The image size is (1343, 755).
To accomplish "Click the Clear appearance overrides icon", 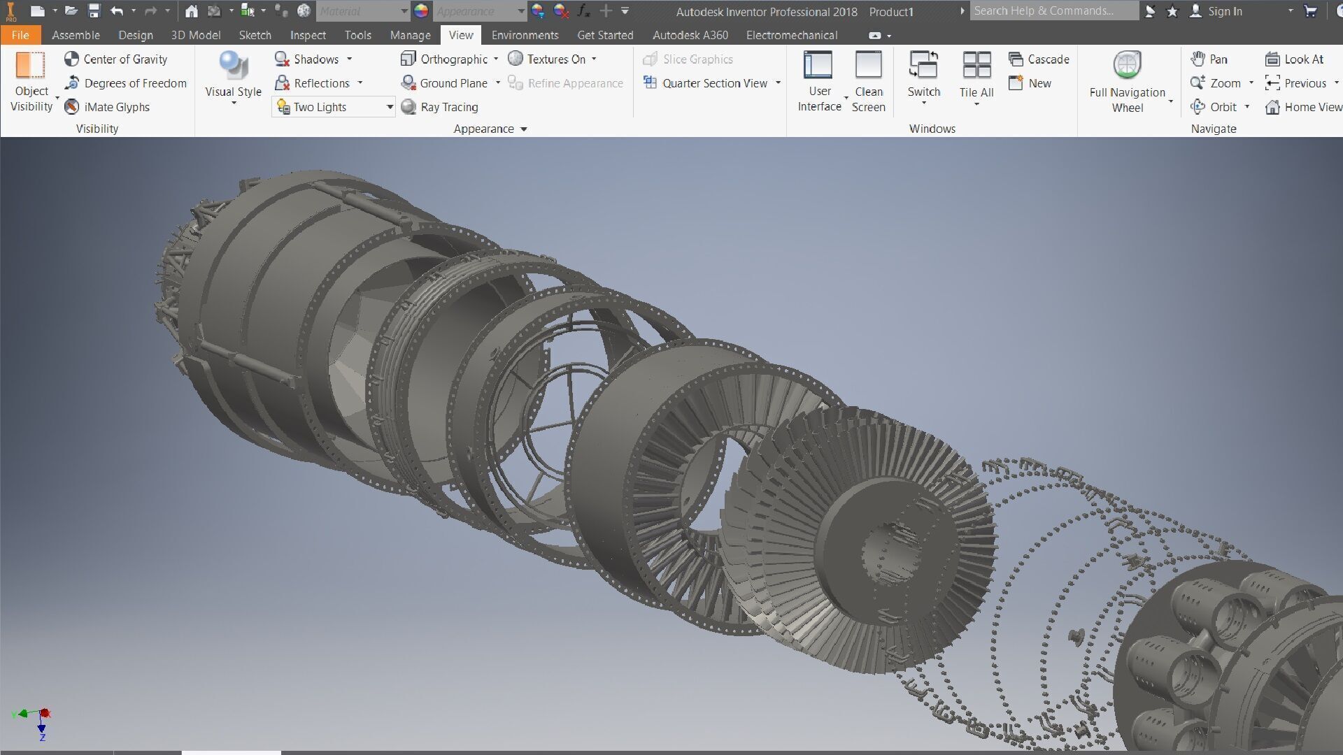I will coord(560,11).
